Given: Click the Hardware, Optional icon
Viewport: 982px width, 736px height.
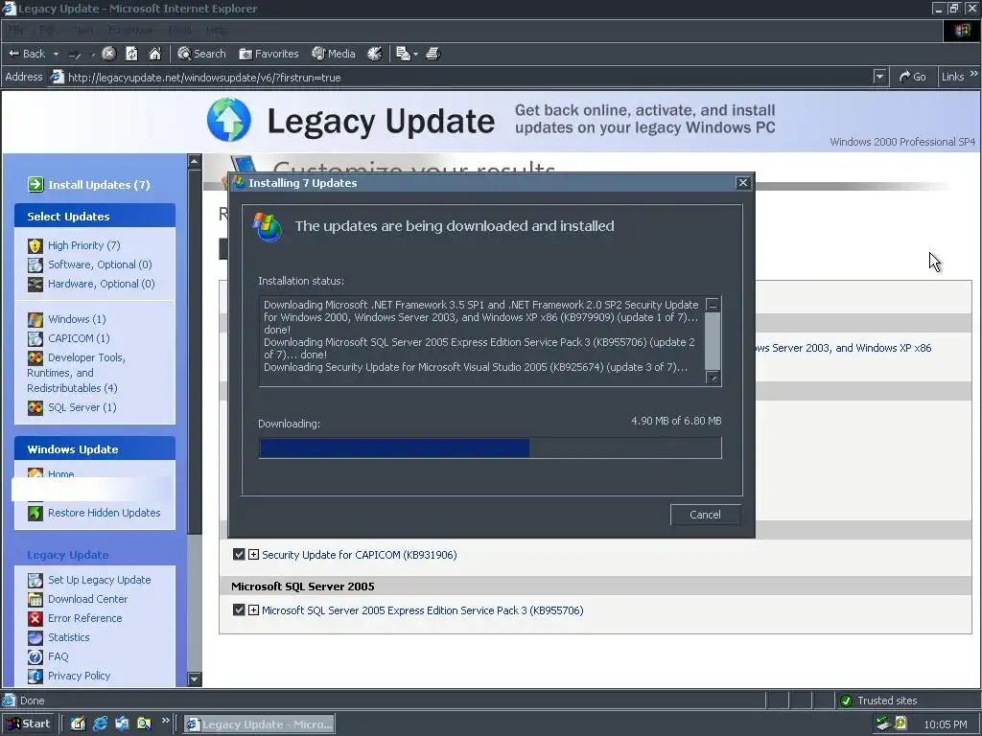Looking at the screenshot, I should tap(35, 284).
